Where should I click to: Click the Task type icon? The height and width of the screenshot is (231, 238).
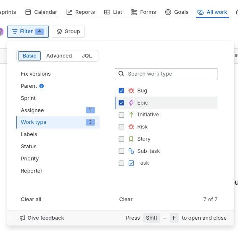(x=131, y=163)
